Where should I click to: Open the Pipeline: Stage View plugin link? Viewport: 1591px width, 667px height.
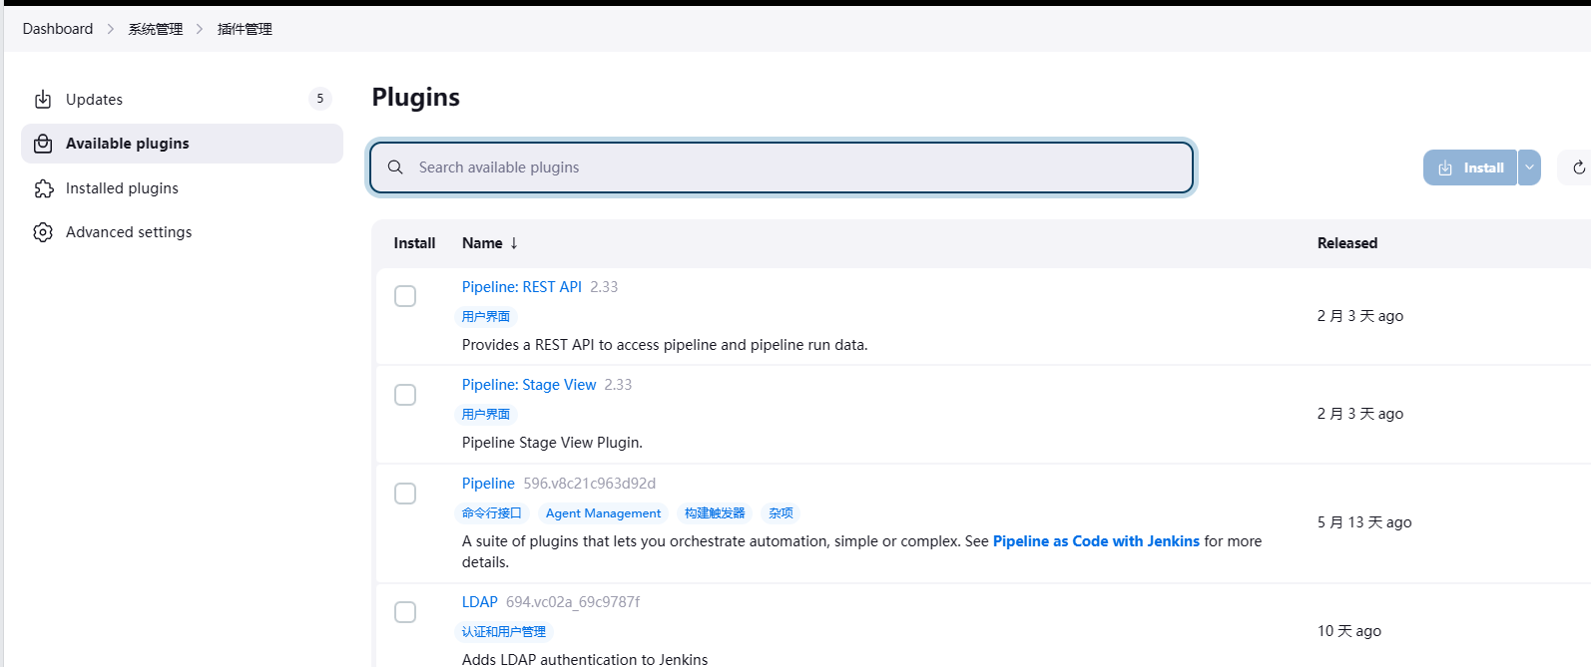529,385
